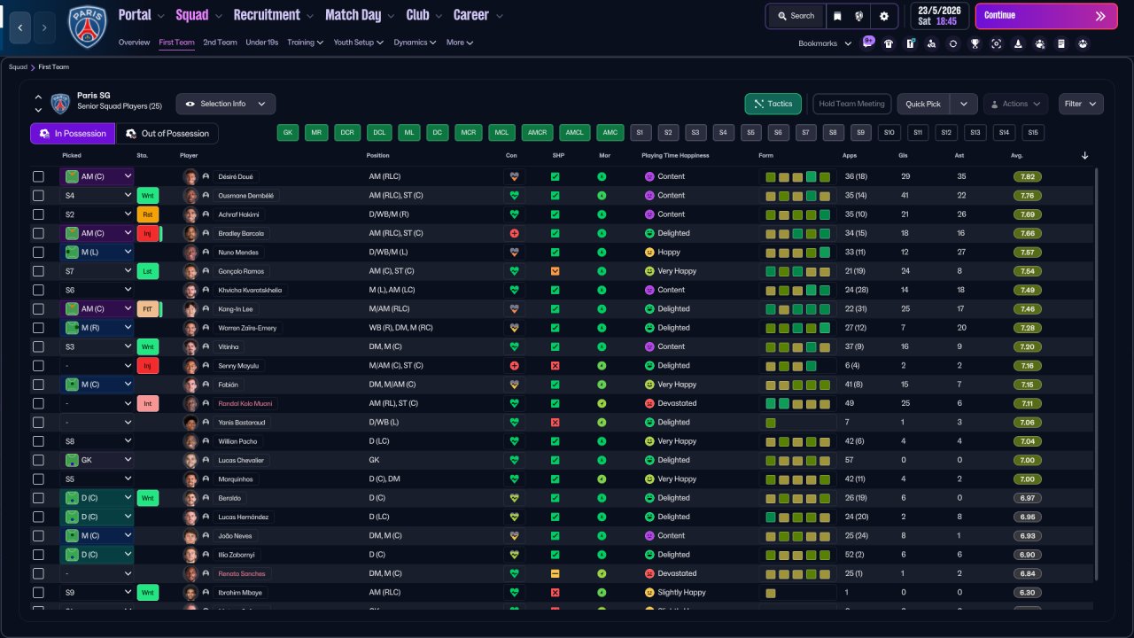Open the Filter dropdown

click(1081, 104)
